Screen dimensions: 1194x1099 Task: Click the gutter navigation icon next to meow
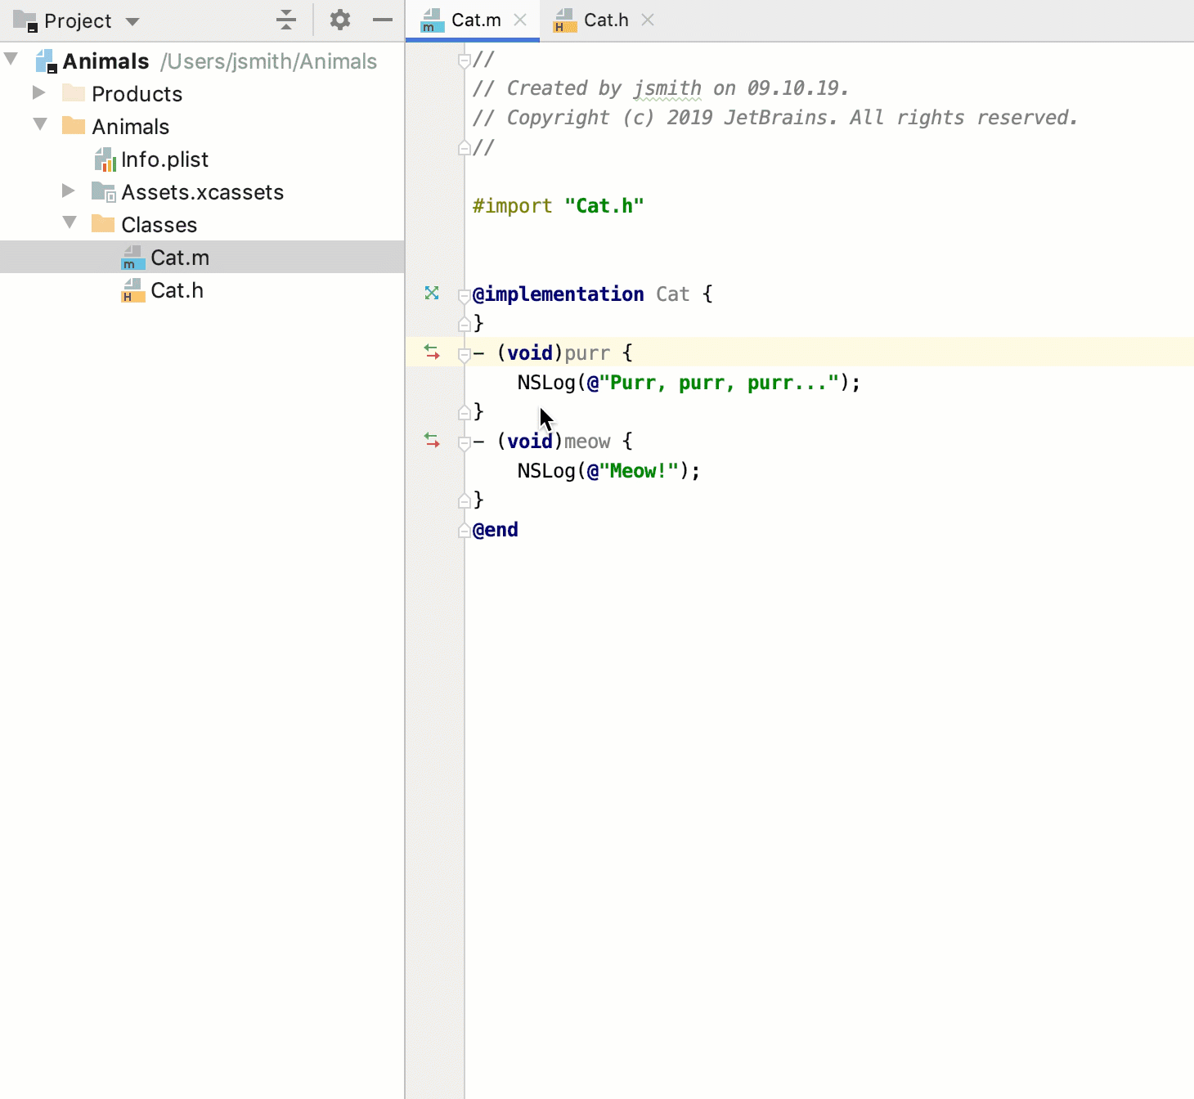pyautogui.click(x=432, y=441)
